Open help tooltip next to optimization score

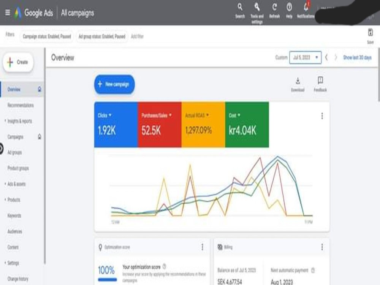[x=164, y=267]
